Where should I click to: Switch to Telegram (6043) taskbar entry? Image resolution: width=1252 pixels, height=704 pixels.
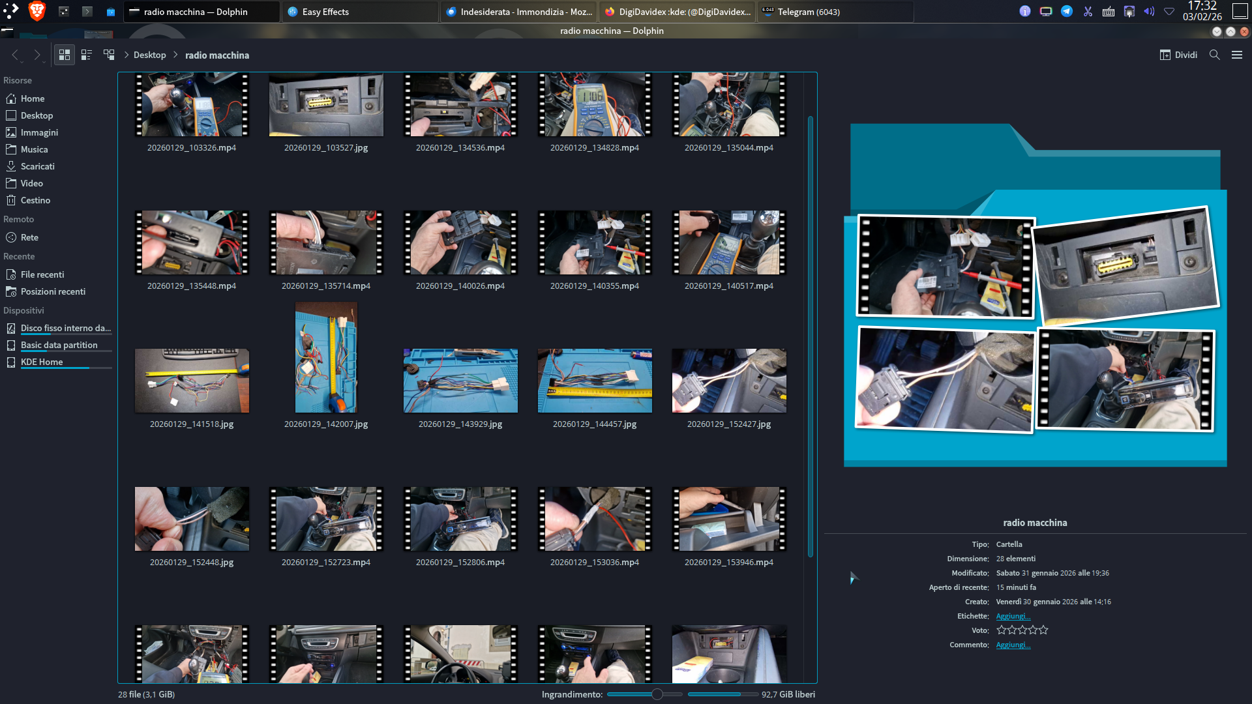(808, 12)
